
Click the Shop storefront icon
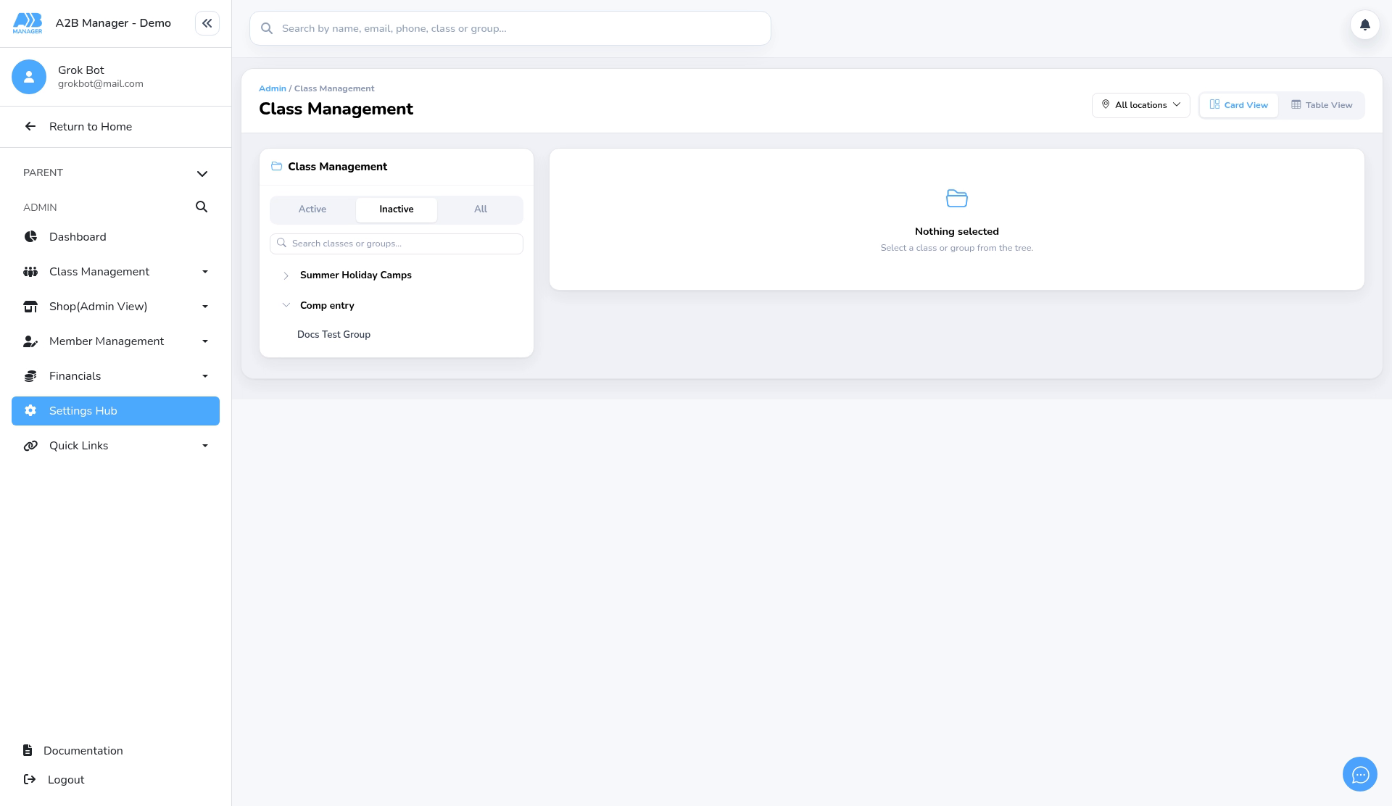(x=30, y=307)
